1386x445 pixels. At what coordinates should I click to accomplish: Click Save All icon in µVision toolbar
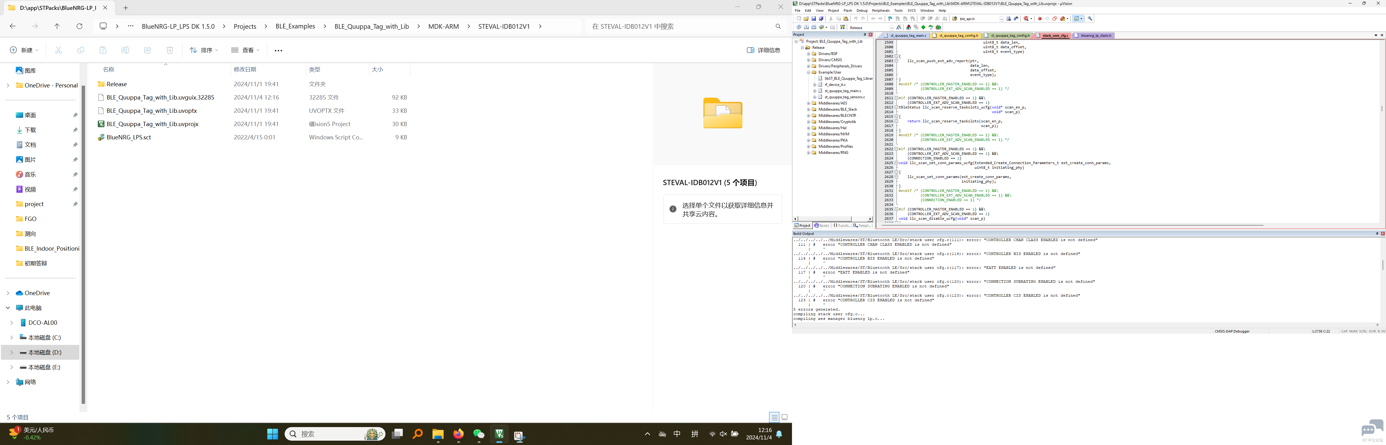click(821, 19)
